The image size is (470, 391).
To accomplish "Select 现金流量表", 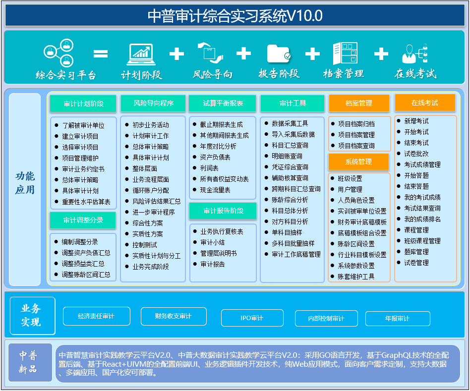I will click(x=215, y=190).
